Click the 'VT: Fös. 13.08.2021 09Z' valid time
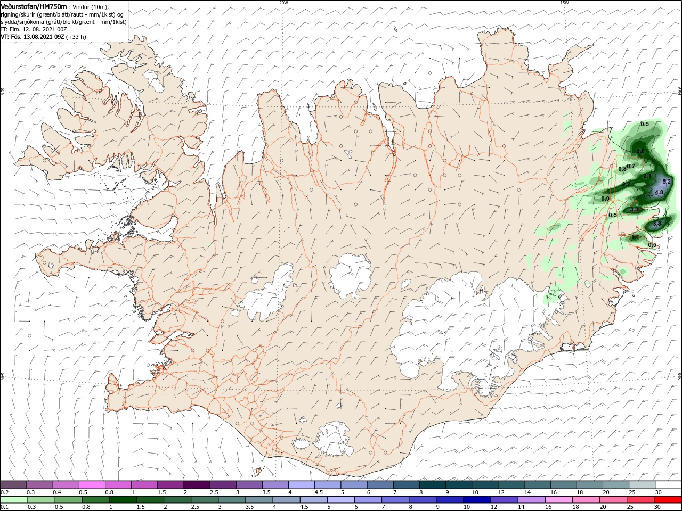This screenshot has width=682, height=511. [33, 37]
